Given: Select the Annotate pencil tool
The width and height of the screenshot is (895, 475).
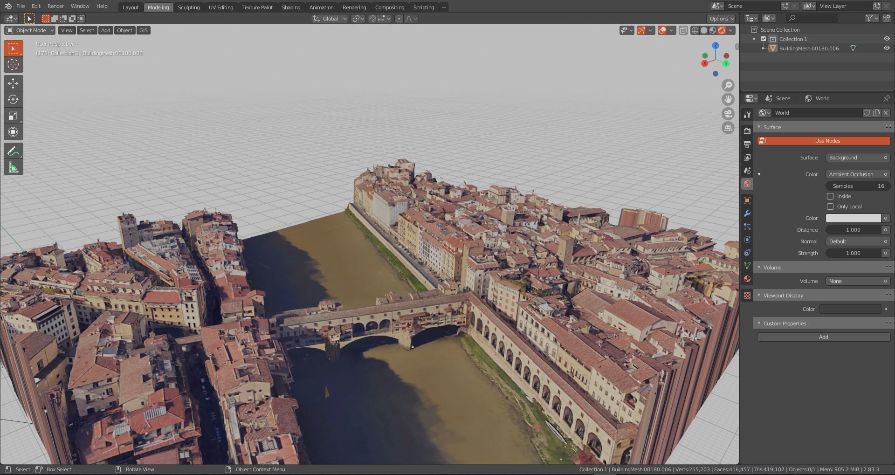Looking at the screenshot, I should tap(13, 151).
